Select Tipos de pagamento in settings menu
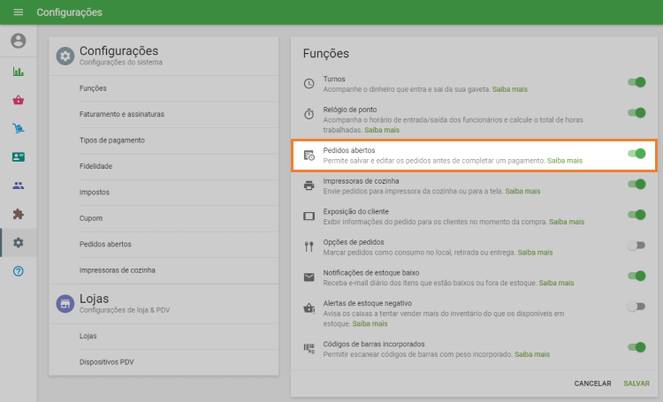 tap(111, 140)
